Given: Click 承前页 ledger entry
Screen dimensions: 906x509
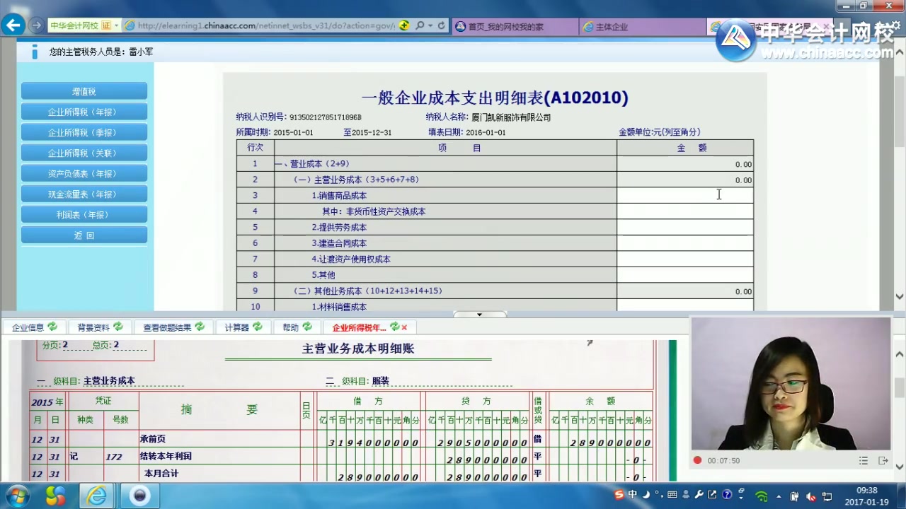Looking at the screenshot, I should pyautogui.click(x=153, y=439).
